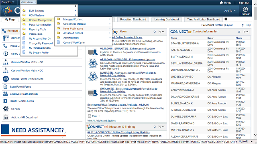This screenshot has width=257, height=144.
Task: Click the GEARS gear icon
Action: click(x=6, y=109)
